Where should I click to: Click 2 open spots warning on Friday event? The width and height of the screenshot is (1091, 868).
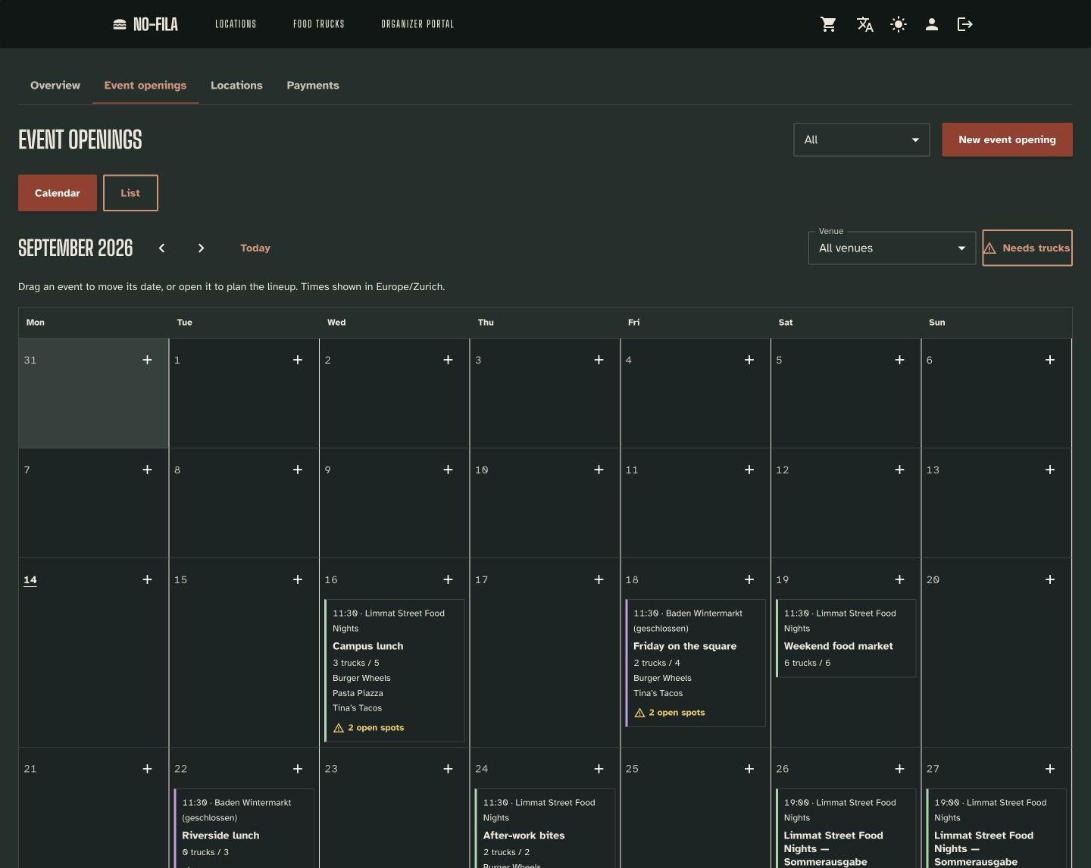[670, 713]
